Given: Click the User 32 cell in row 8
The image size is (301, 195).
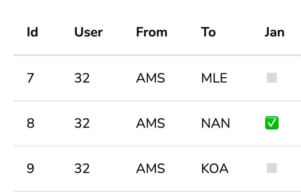Looking at the screenshot, I should click(82, 123).
